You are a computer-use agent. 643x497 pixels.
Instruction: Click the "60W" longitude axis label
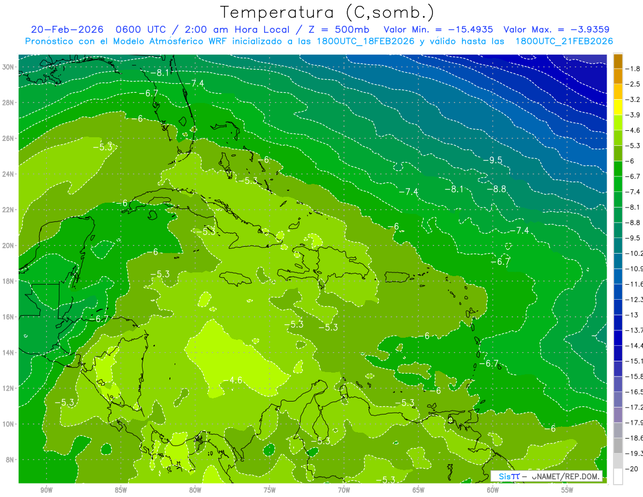493,490
